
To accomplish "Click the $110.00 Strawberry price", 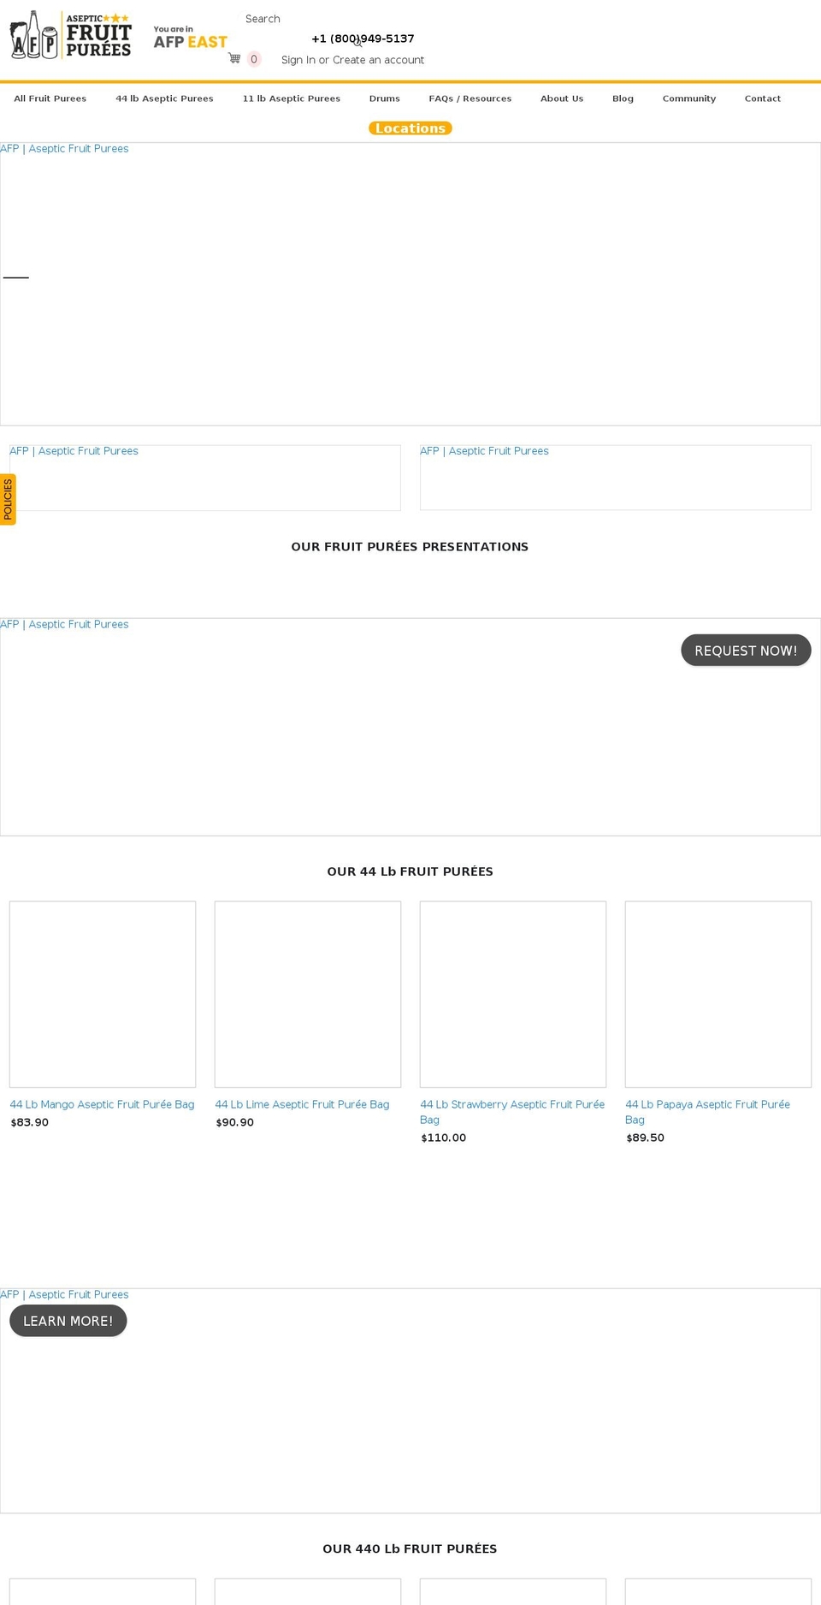I will click(x=444, y=1138).
